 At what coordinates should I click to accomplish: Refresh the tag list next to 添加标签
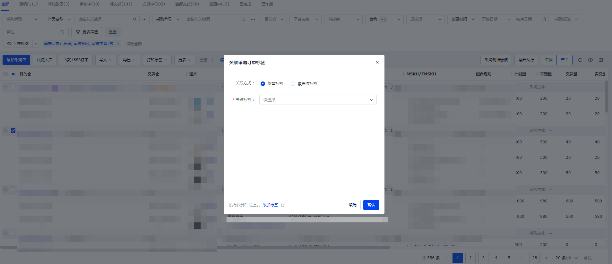283,205
